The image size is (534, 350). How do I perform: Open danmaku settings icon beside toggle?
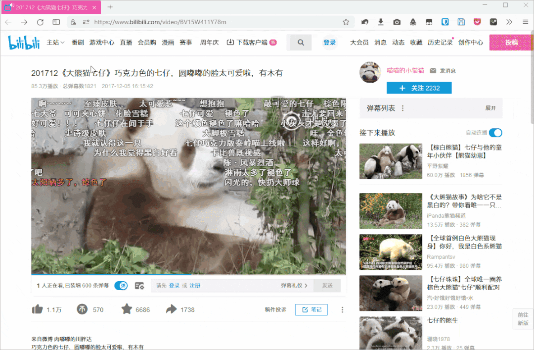[139, 286]
